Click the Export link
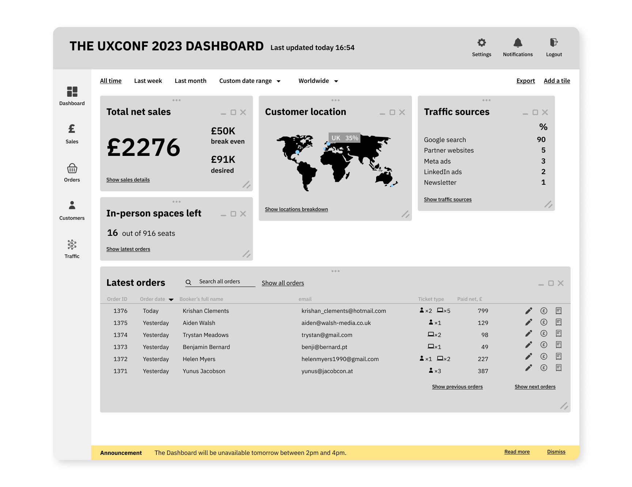This screenshot has width=632, height=487. (x=526, y=81)
